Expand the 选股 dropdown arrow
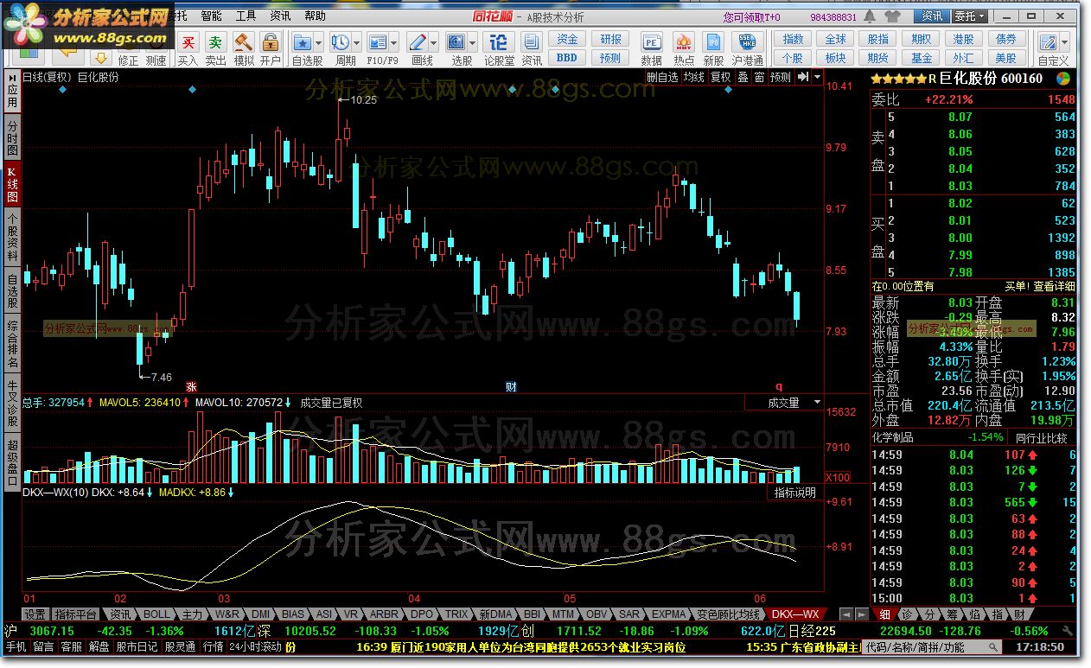This screenshot has height=668, width=1091. (x=473, y=41)
